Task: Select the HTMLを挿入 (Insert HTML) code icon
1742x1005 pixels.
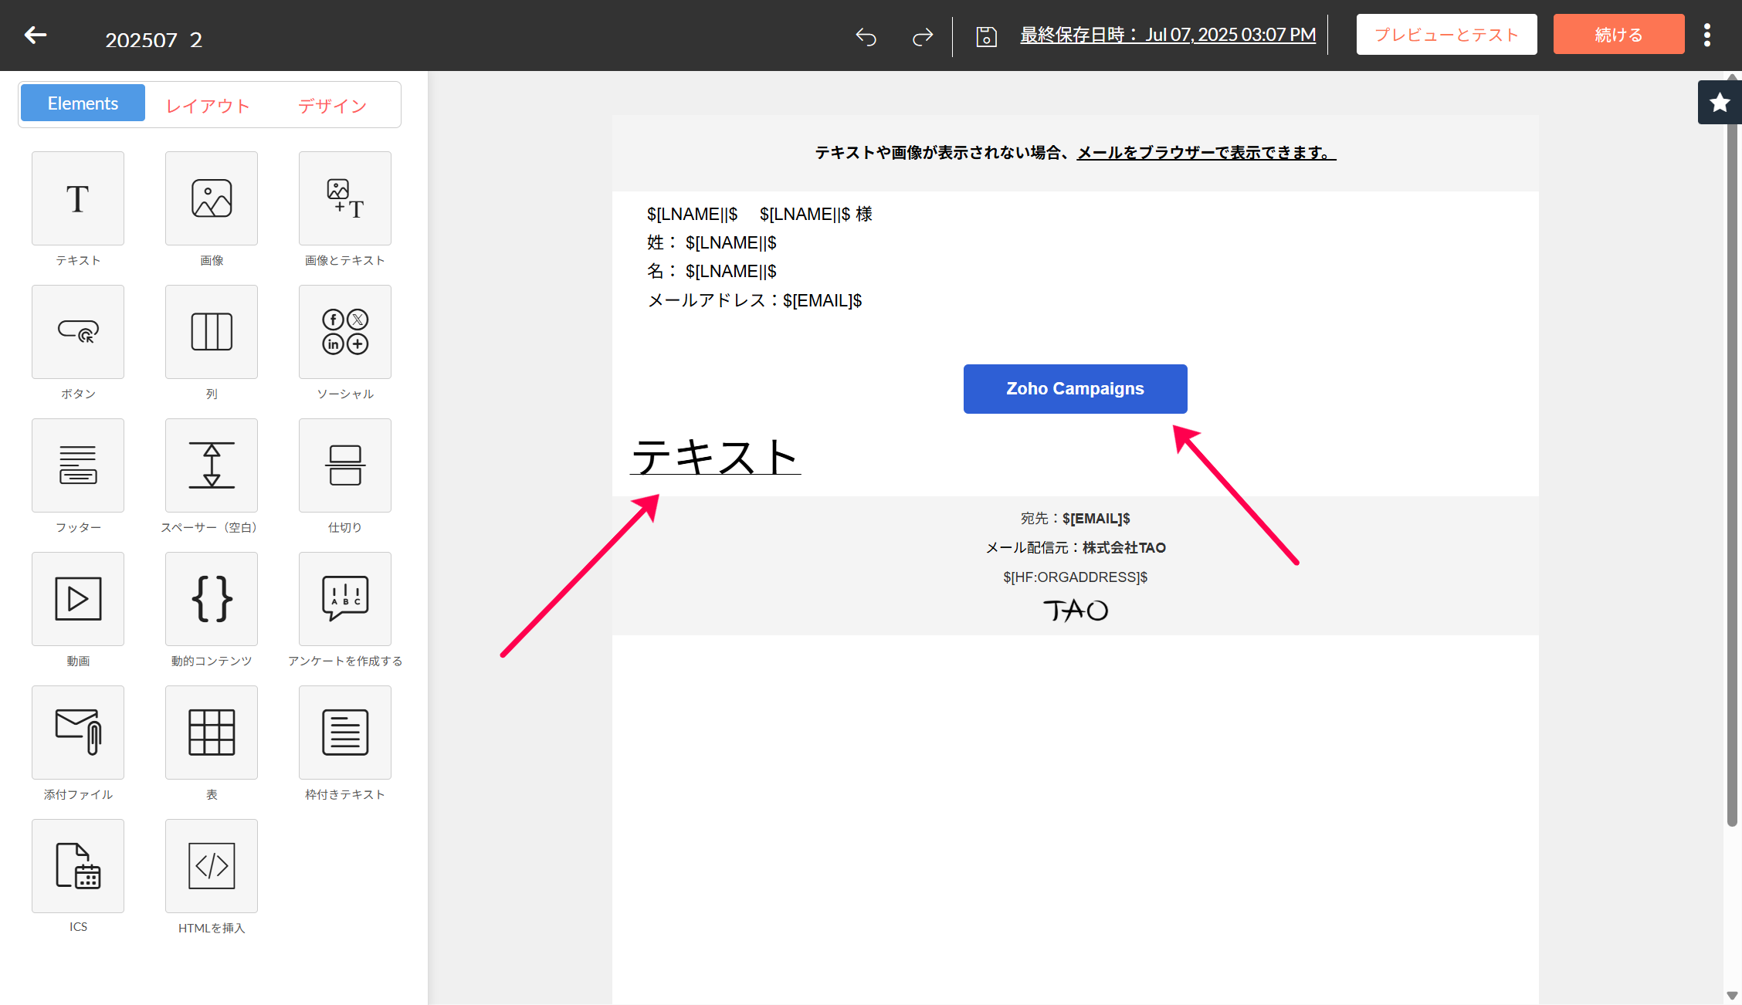Action: [212, 866]
